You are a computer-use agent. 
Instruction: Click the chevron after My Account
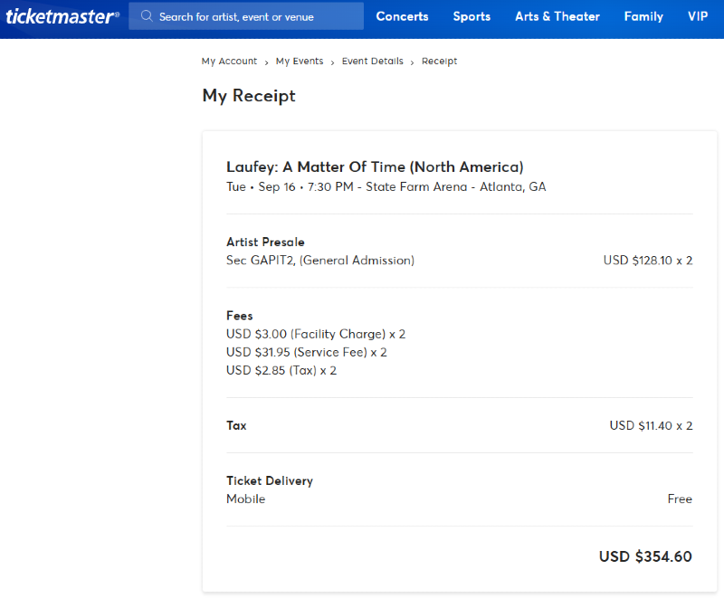click(x=267, y=62)
